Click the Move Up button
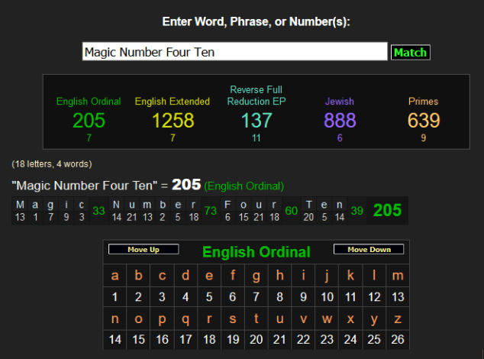 (144, 250)
